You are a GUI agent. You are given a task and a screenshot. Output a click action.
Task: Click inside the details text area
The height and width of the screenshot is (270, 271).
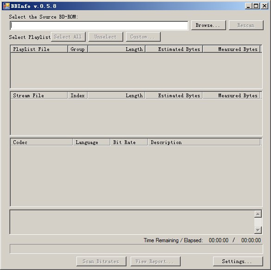pyautogui.click(x=132, y=222)
